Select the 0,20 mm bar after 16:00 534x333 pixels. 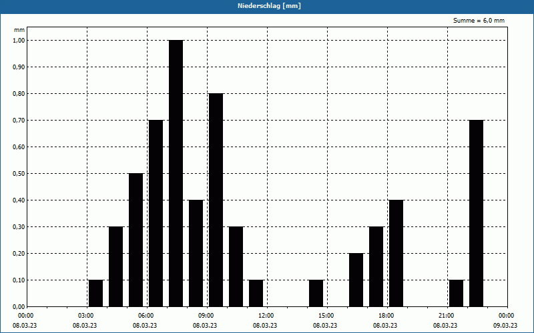(x=356, y=280)
